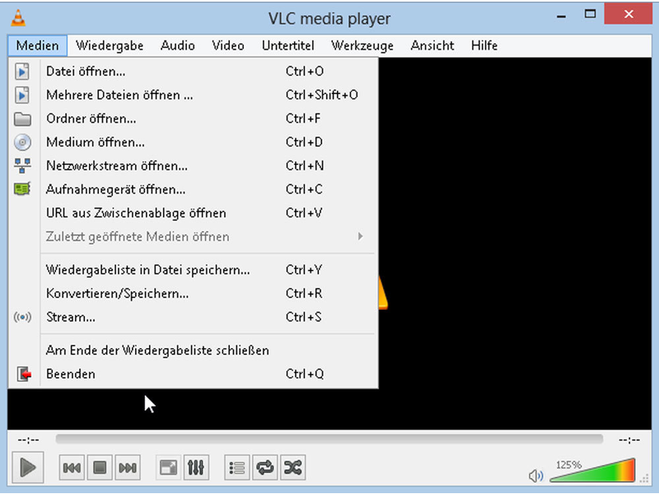Show extended settings equalizer panel
Screen dimensions: 659x494
tap(196, 468)
